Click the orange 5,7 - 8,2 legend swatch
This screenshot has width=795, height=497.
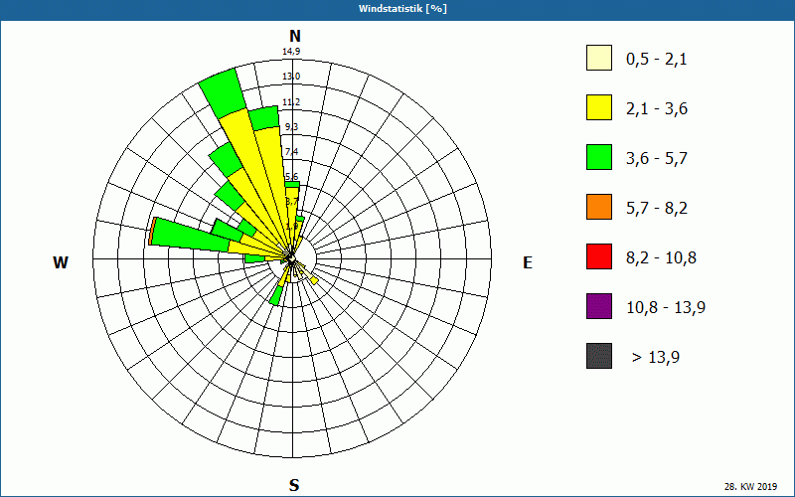pos(599,207)
